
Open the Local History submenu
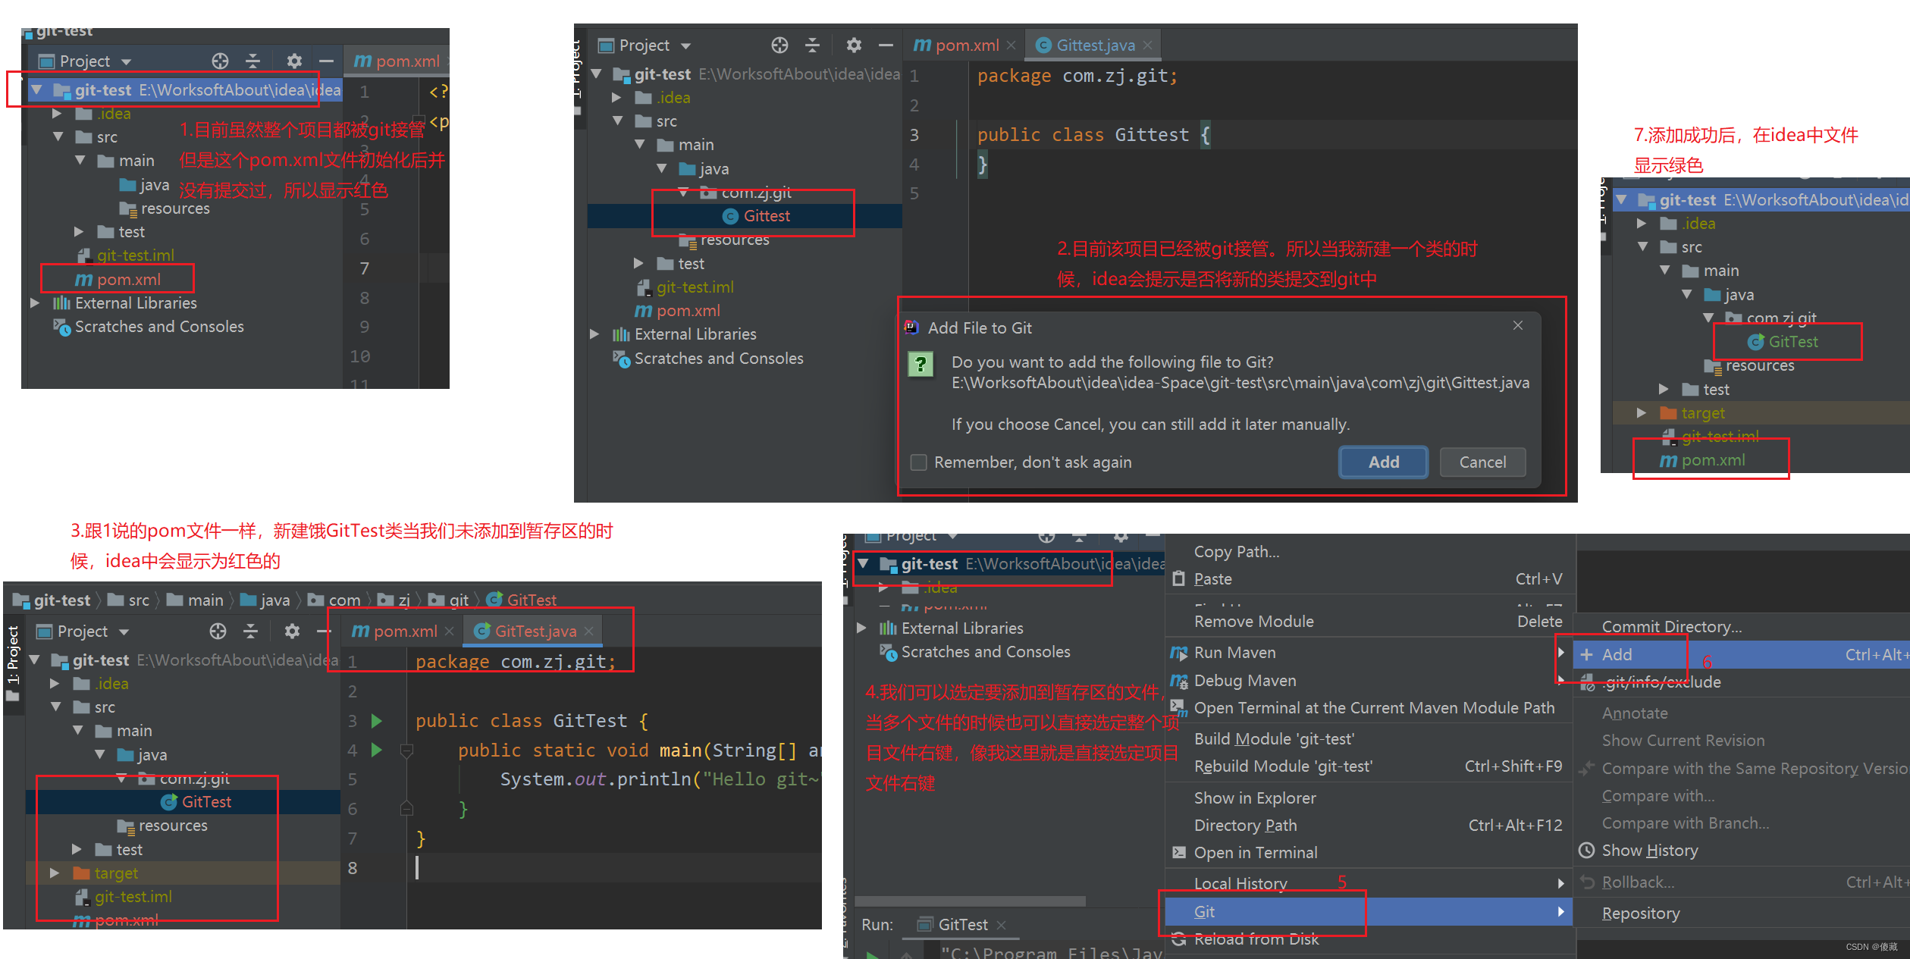tap(1367, 884)
